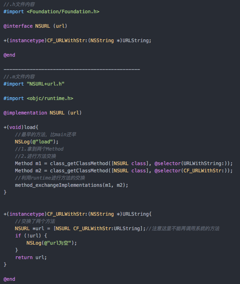
Task: Click the first @end keyword in header
Action: pos(9,55)
